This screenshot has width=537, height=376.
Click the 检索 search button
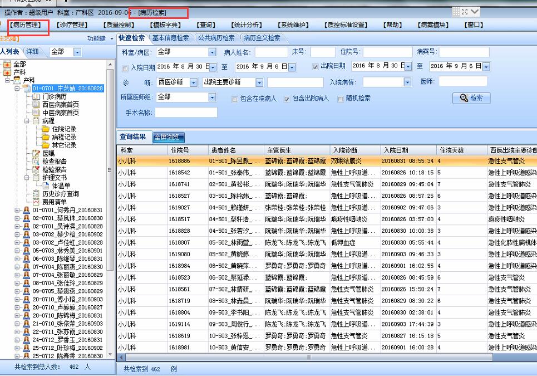471,98
